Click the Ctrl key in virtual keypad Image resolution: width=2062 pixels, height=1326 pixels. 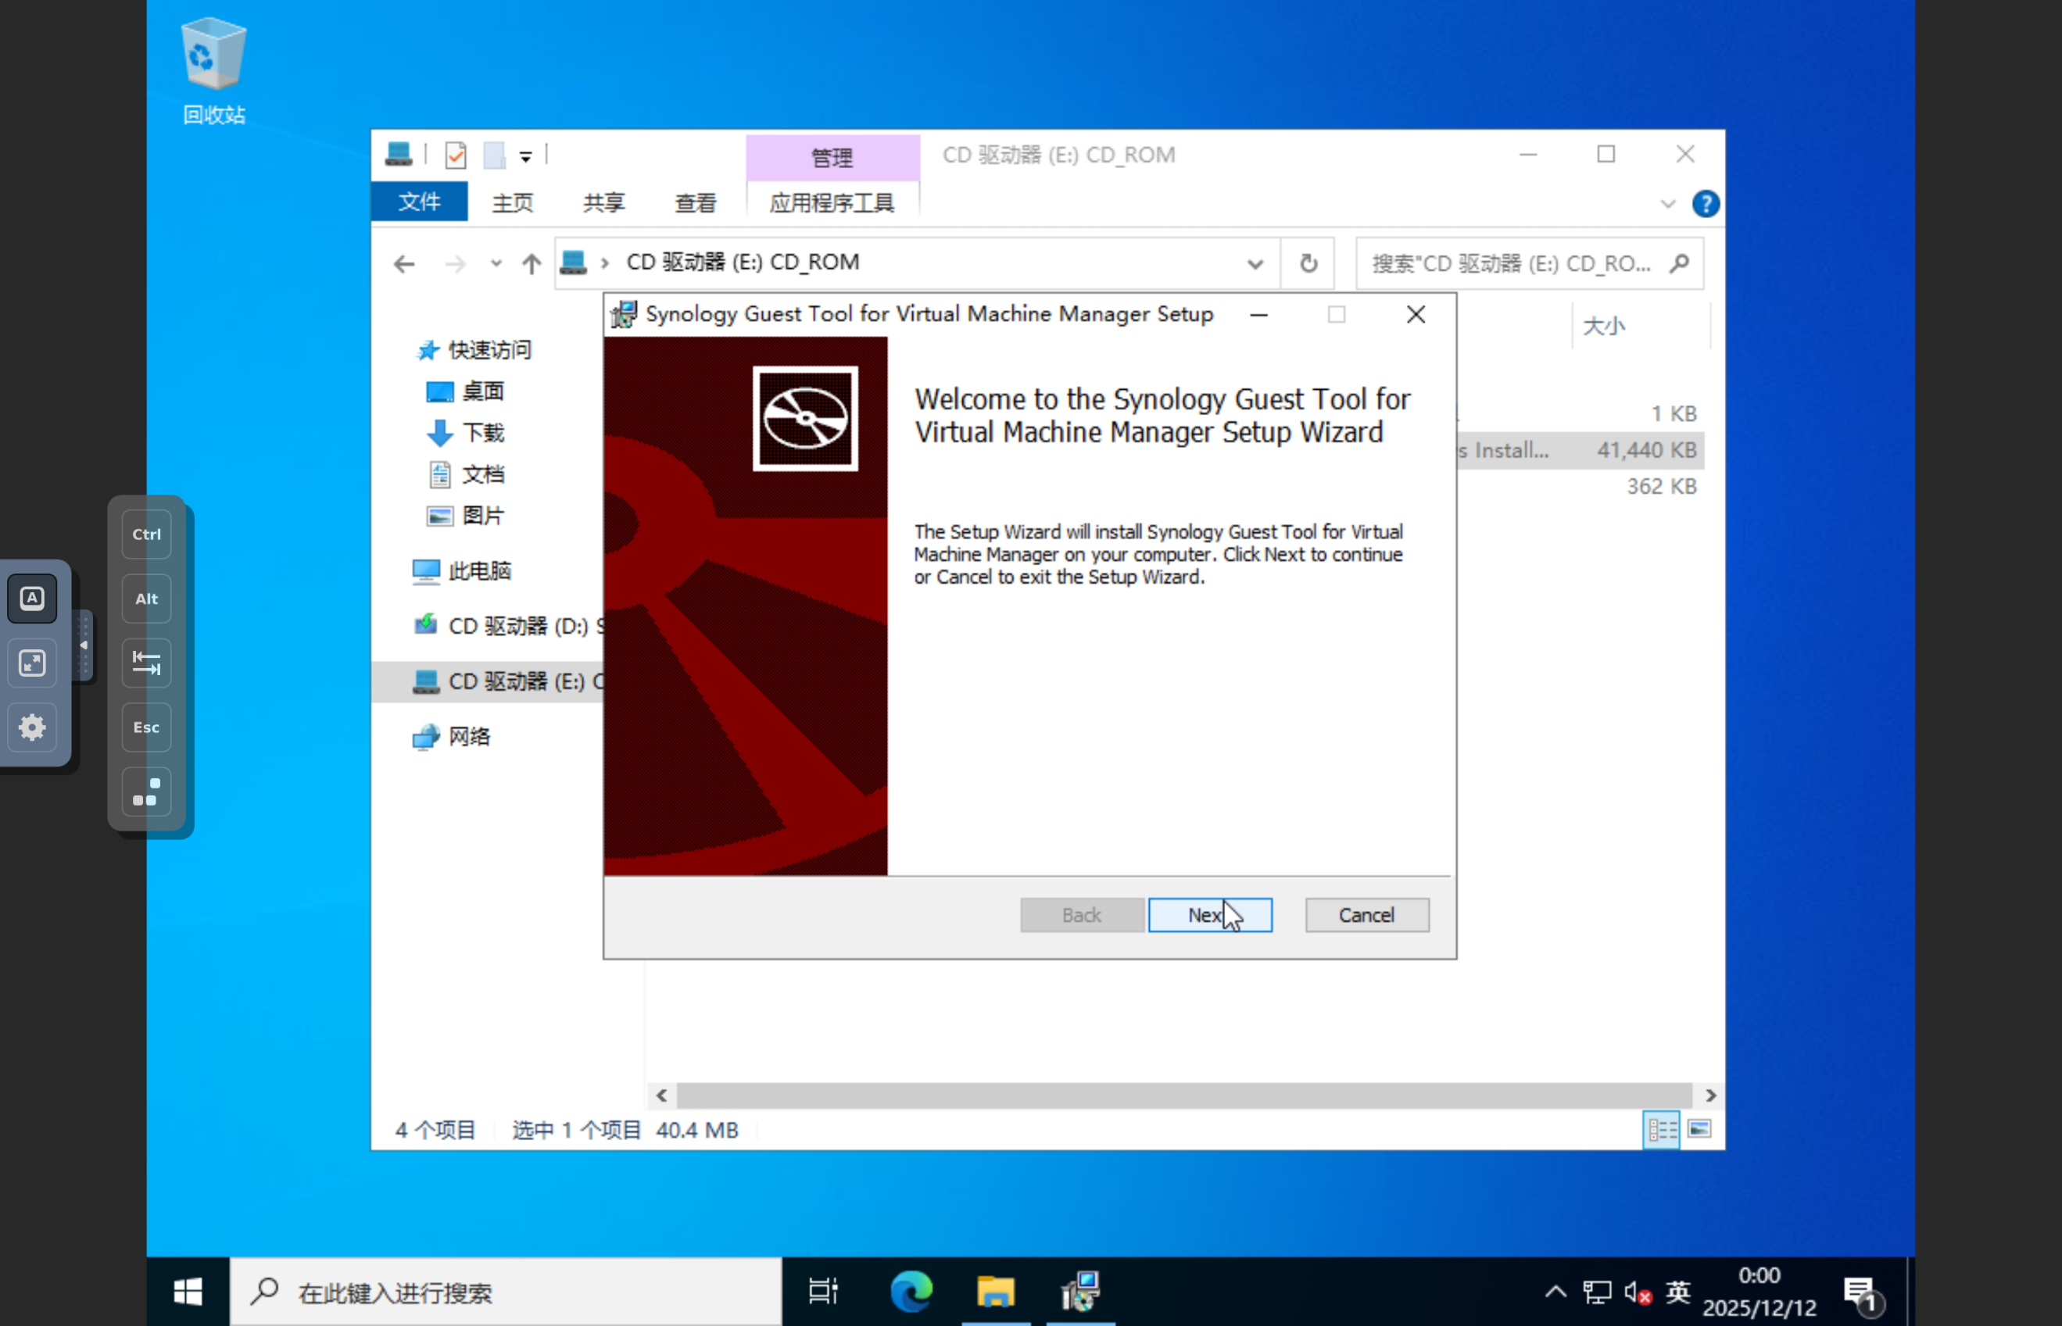pyautogui.click(x=146, y=534)
